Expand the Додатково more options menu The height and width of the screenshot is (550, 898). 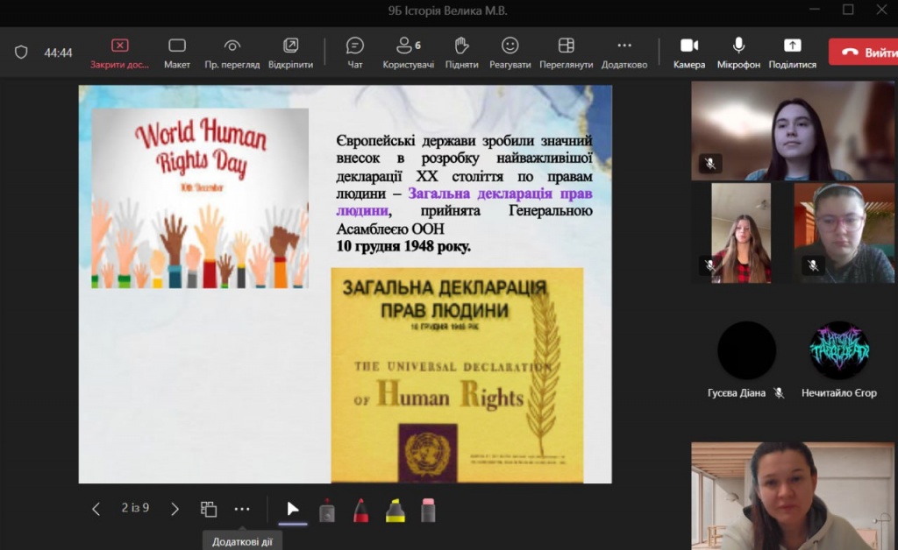[x=624, y=52]
